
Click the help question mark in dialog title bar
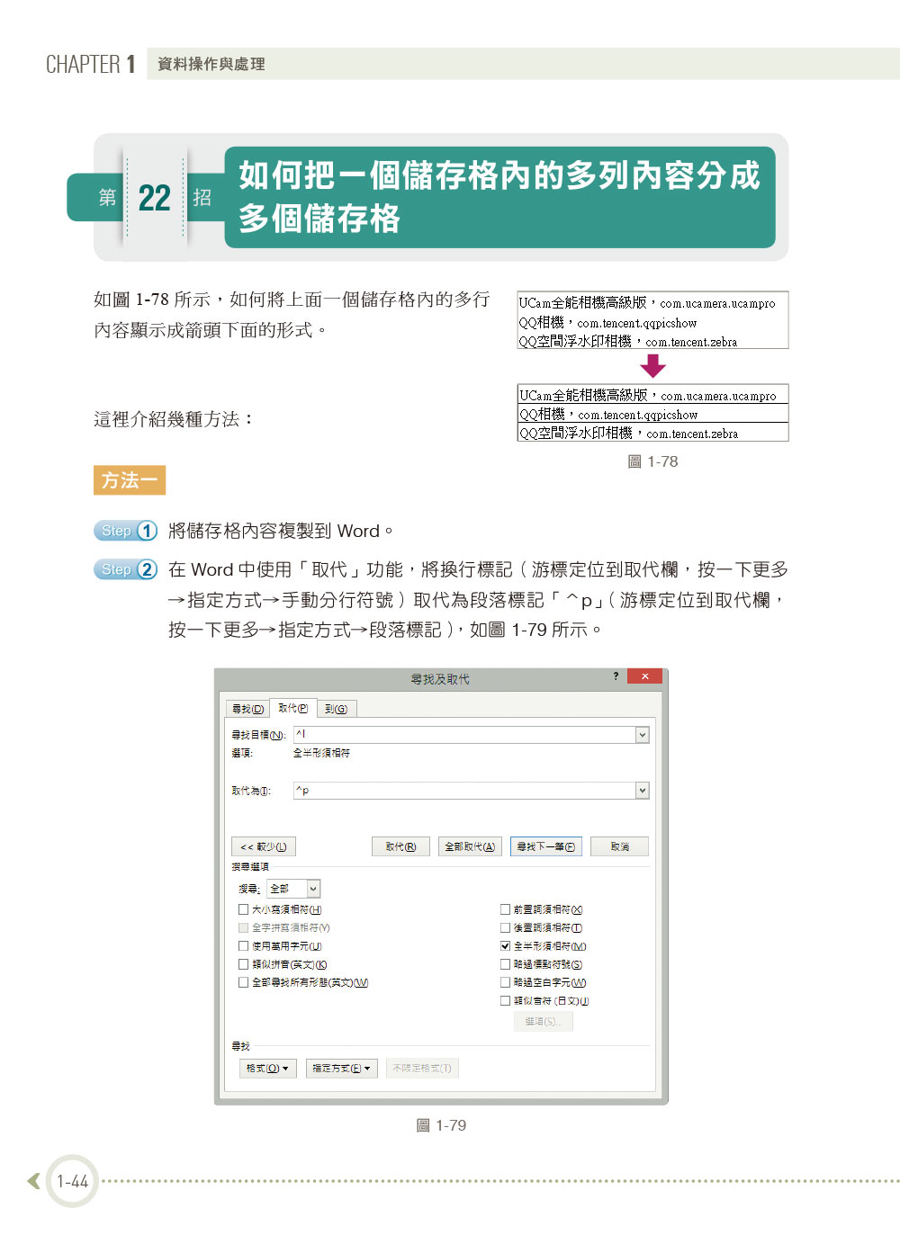click(616, 676)
